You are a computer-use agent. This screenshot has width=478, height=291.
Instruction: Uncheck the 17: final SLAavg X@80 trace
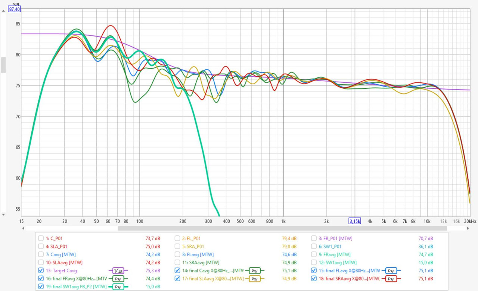click(x=177, y=279)
